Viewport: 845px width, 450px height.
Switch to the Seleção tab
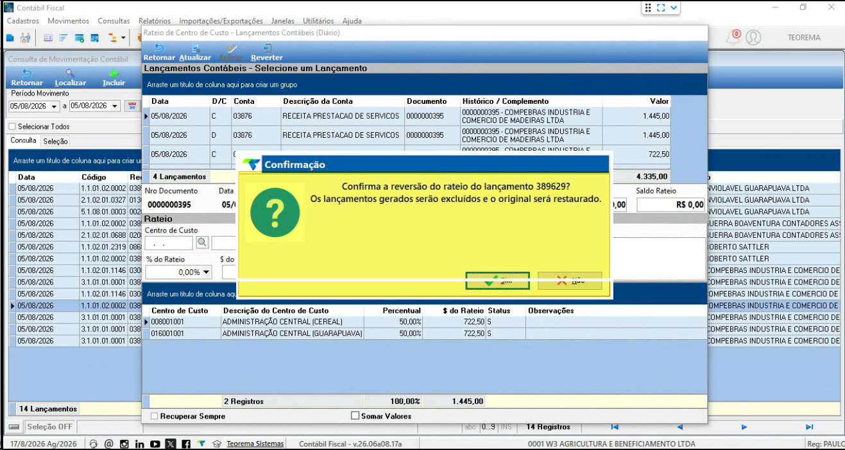point(56,141)
